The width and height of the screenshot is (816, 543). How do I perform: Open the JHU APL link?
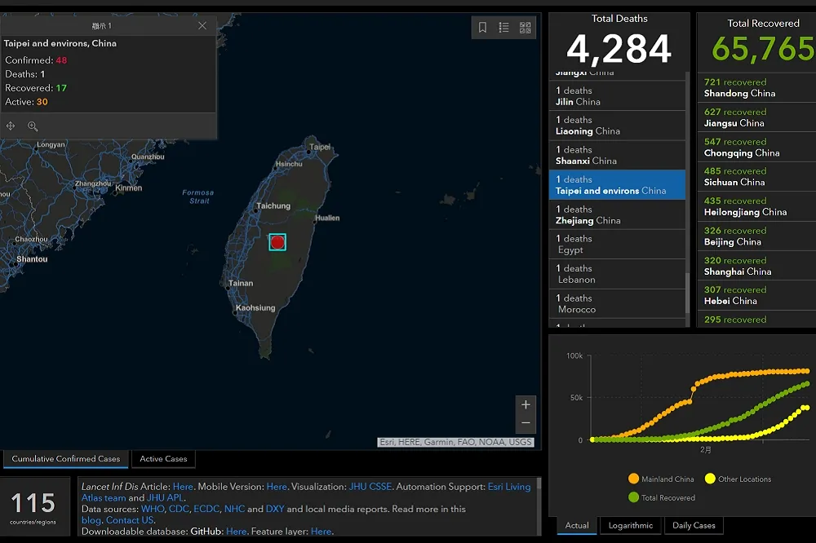165,497
